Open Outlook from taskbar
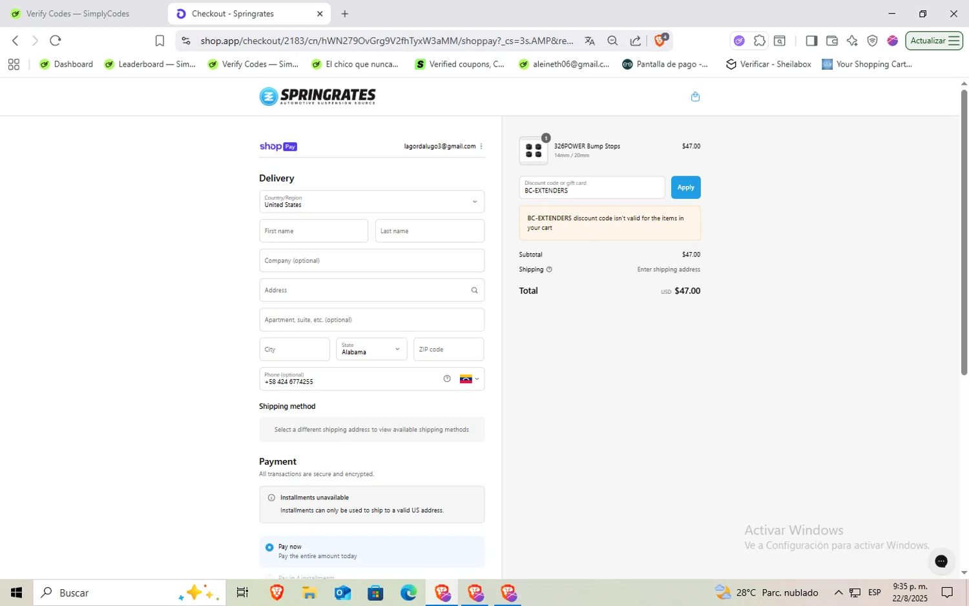This screenshot has width=969, height=606. 342,592
